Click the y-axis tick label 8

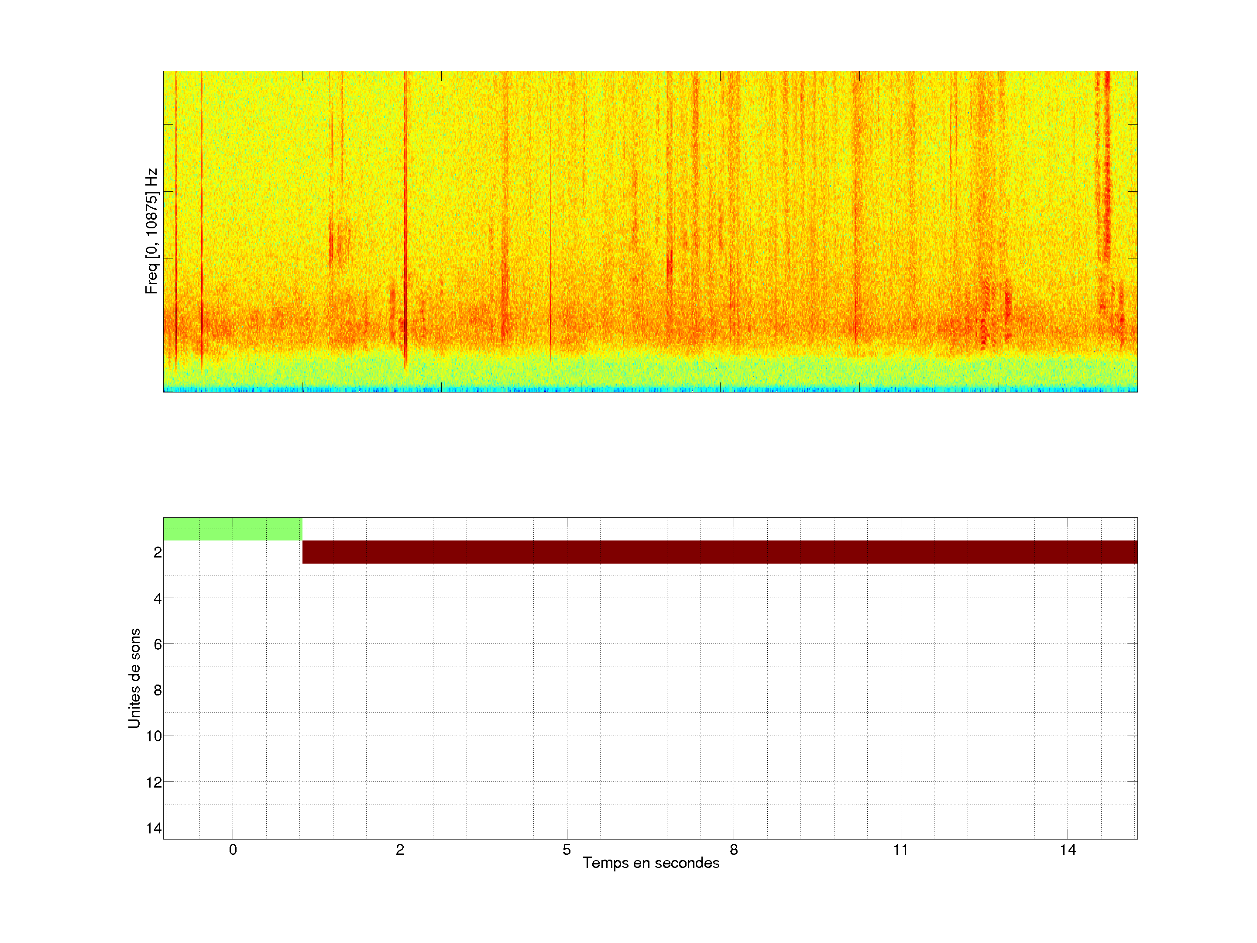point(158,690)
